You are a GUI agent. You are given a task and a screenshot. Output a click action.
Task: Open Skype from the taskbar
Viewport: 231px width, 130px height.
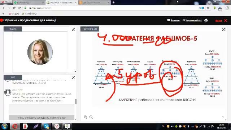[46, 126]
